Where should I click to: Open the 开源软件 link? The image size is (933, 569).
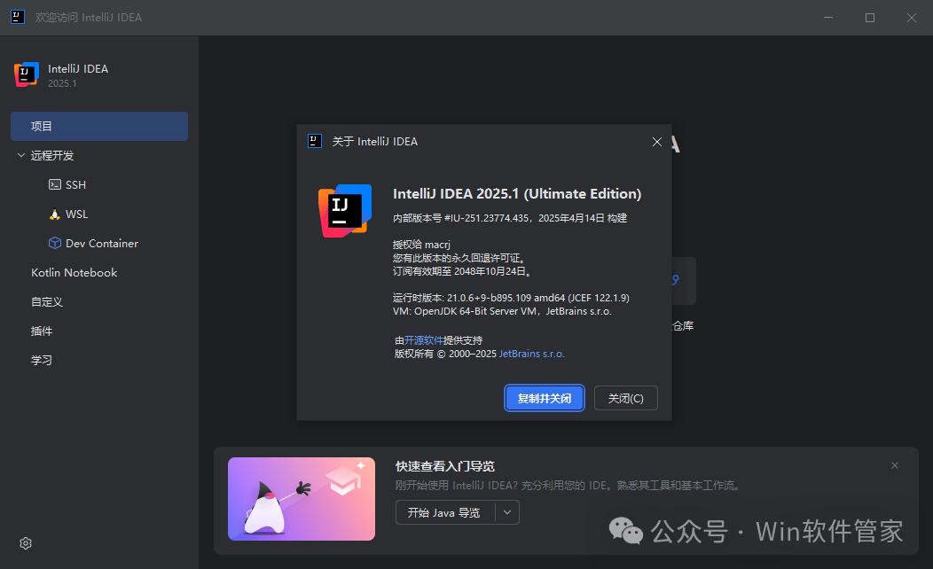pos(424,340)
